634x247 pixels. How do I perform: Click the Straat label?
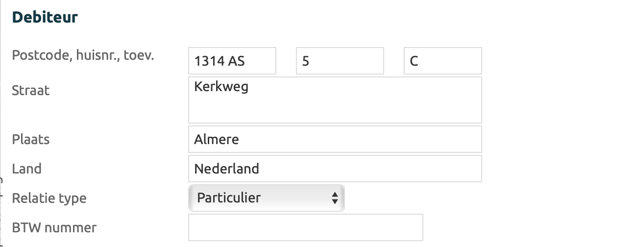31,91
